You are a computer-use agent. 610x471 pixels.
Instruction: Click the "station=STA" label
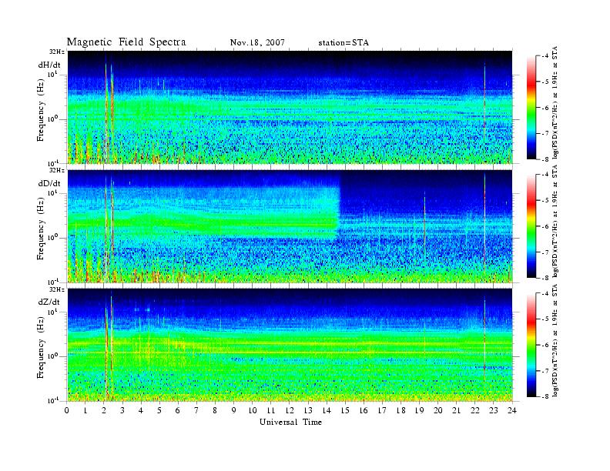coord(344,43)
